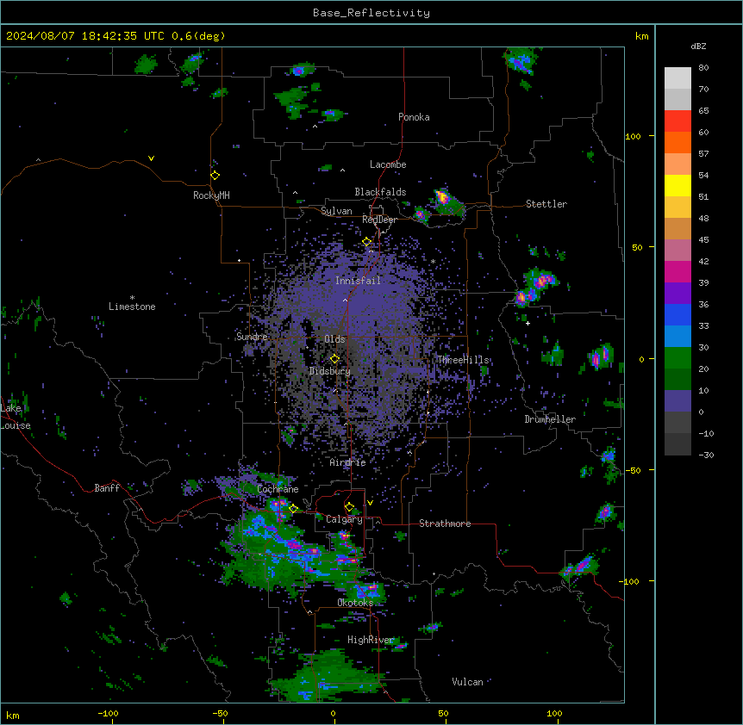
Task: Click the Calgary city label
Action: tap(344, 519)
